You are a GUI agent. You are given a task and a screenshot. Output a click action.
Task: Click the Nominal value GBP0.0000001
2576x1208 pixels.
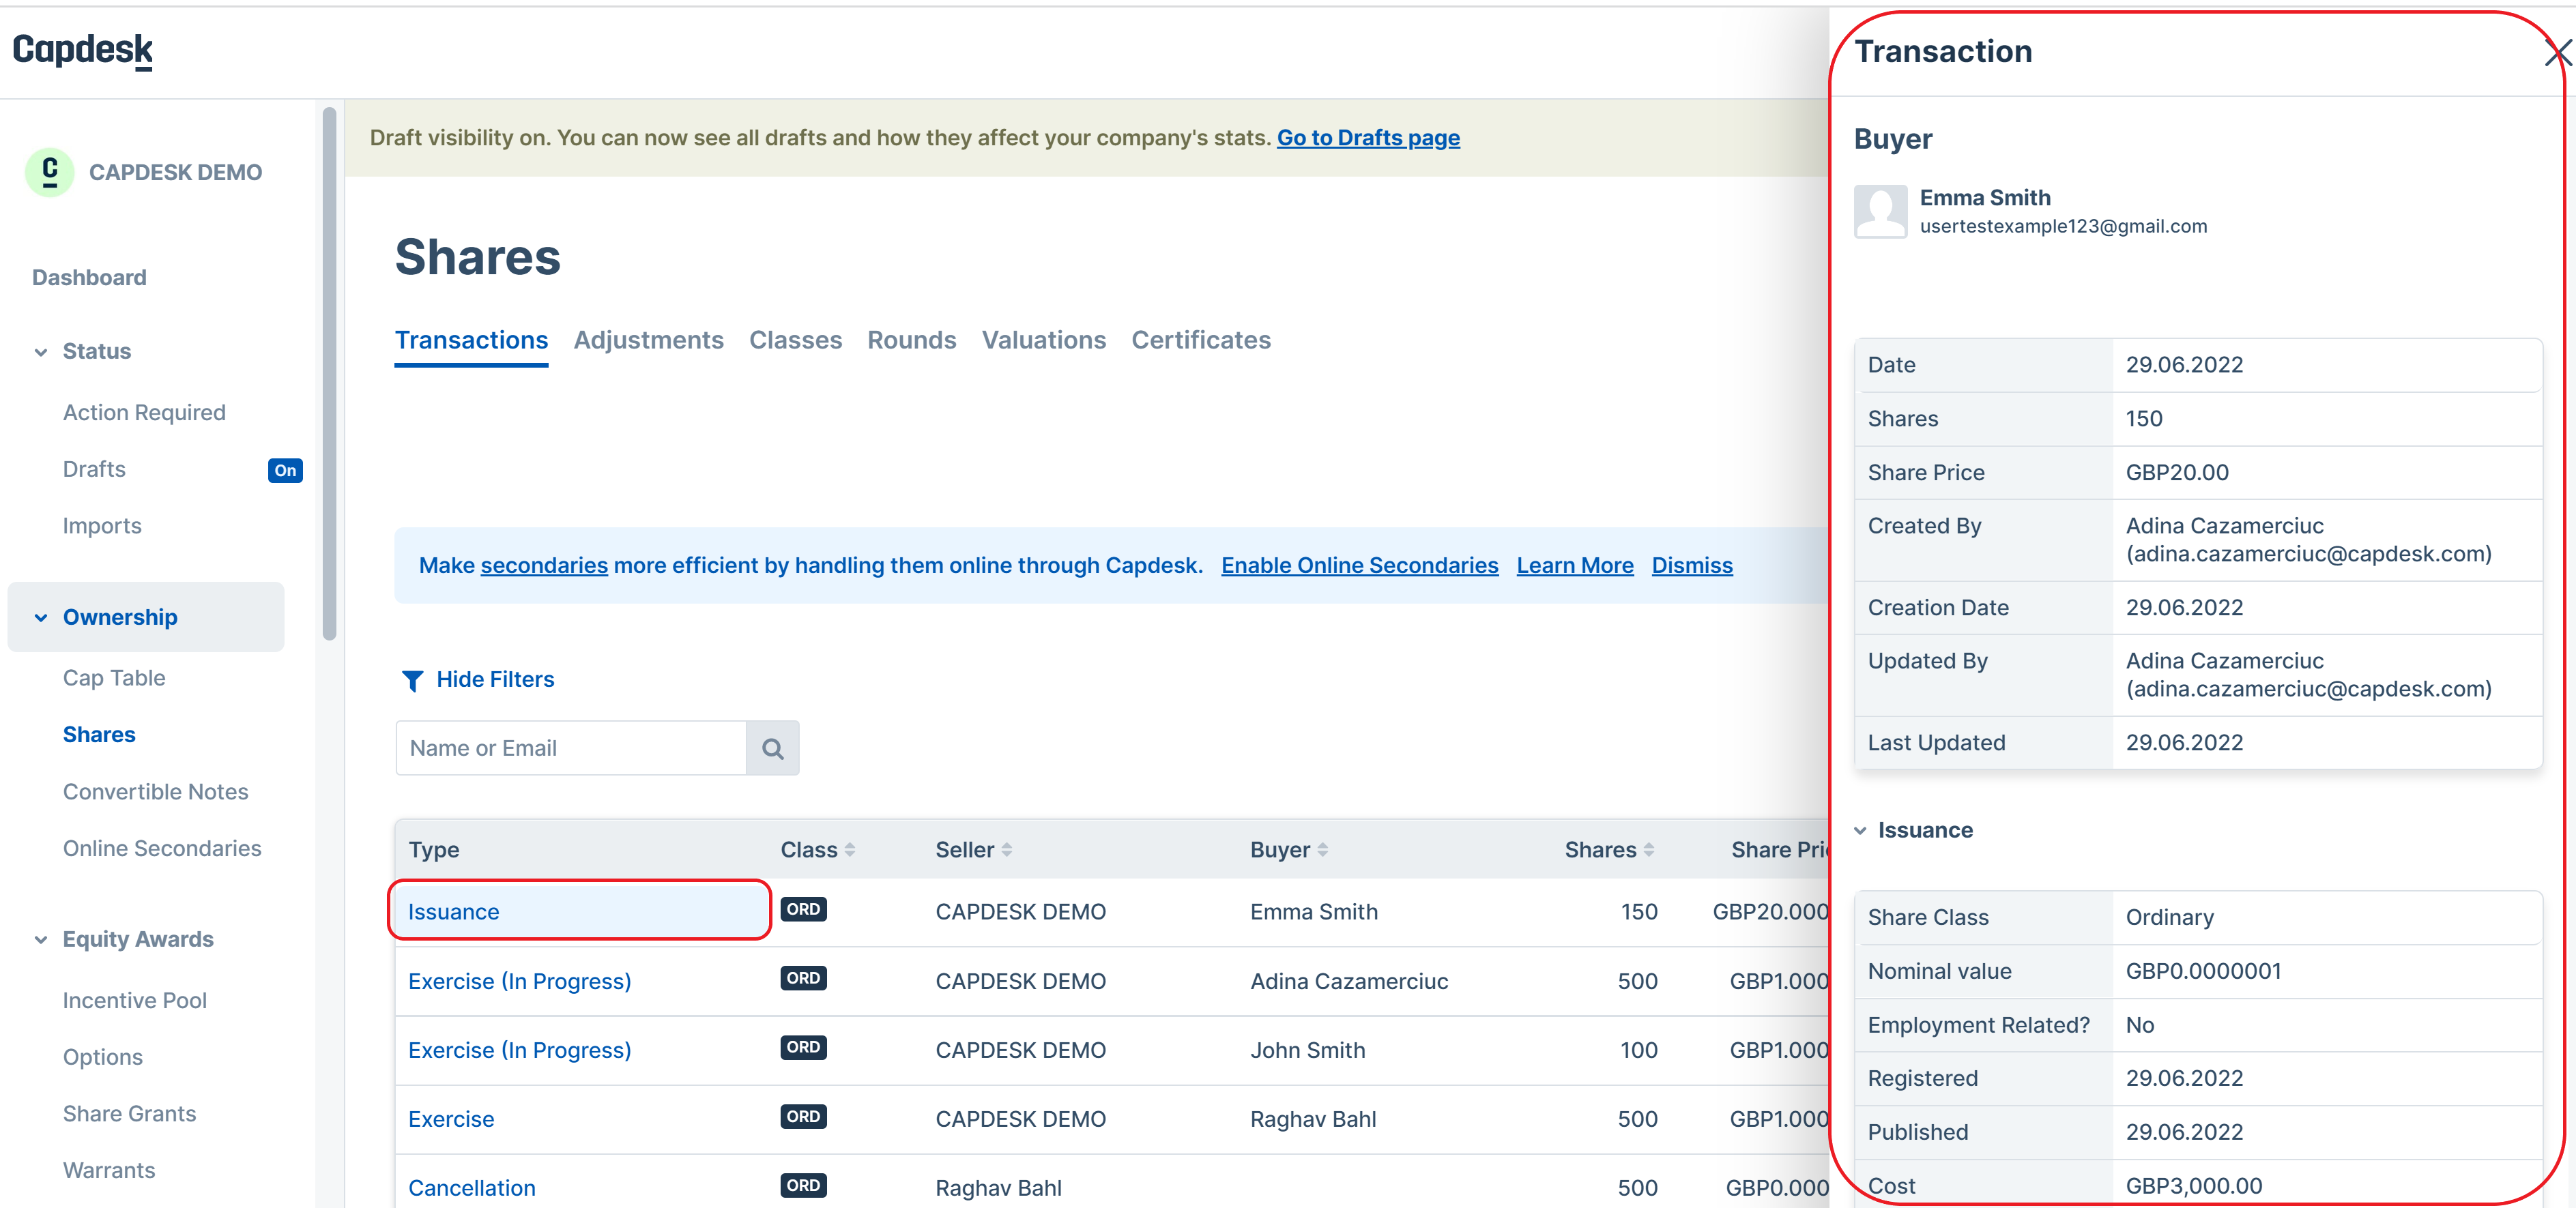(2204, 972)
